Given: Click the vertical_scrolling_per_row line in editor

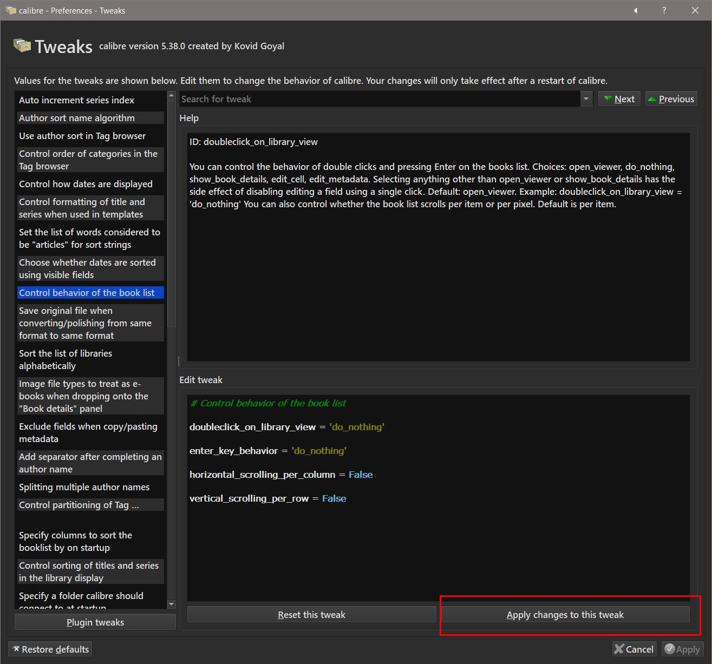Looking at the screenshot, I should point(267,498).
